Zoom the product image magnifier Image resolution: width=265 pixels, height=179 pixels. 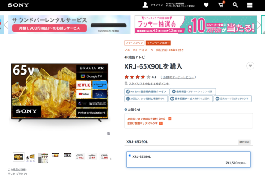coord(109,133)
